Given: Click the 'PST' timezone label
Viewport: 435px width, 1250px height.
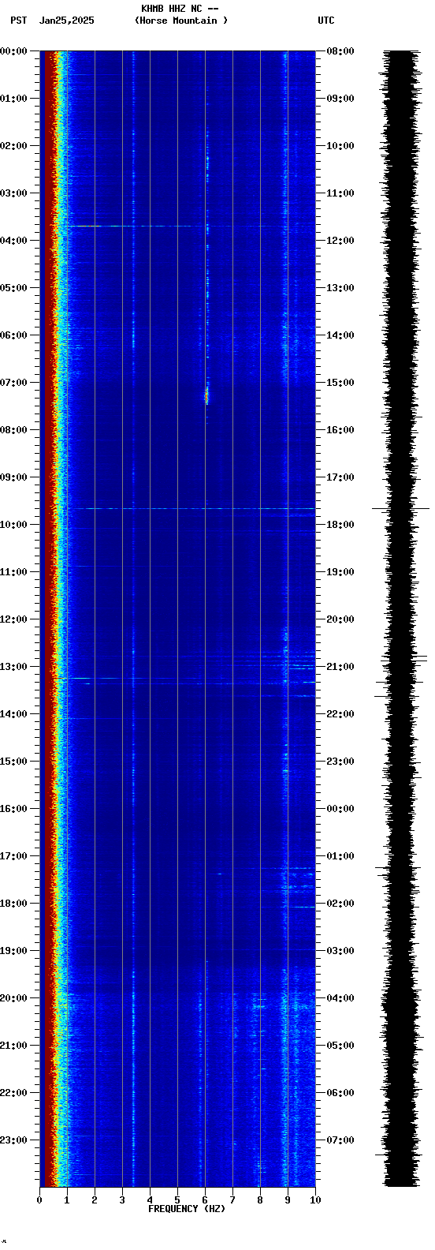Looking at the screenshot, I should (18, 21).
